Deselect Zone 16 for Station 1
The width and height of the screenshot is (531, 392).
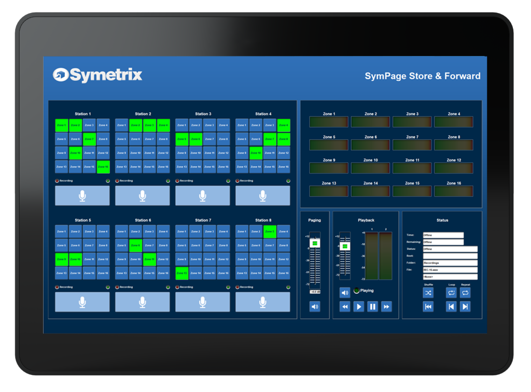click(103, 167)
